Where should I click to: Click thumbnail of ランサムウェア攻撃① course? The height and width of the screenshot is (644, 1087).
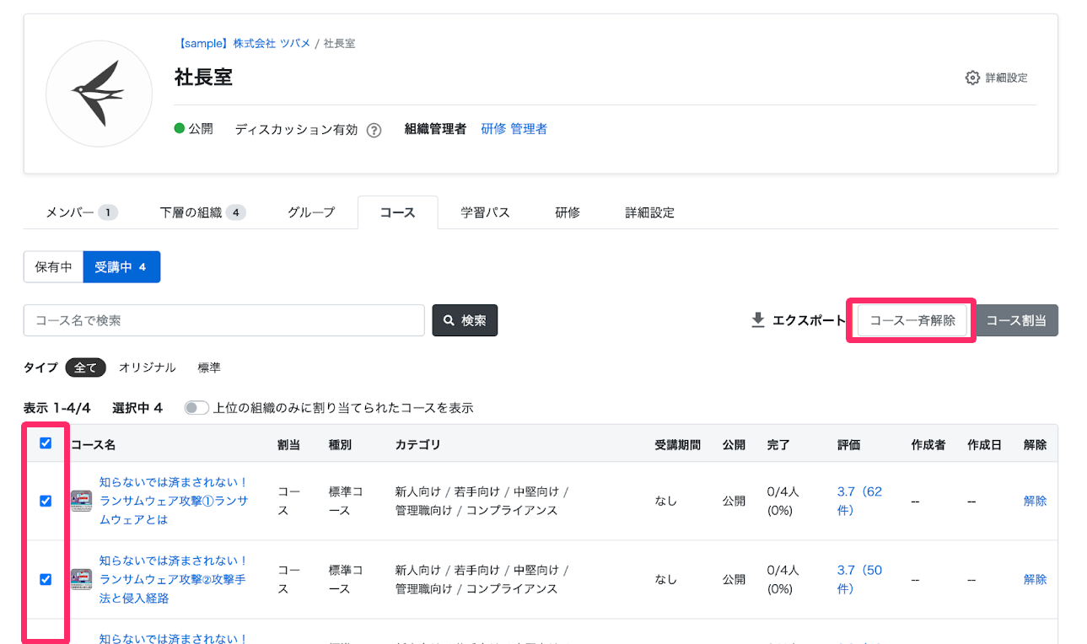81,501
